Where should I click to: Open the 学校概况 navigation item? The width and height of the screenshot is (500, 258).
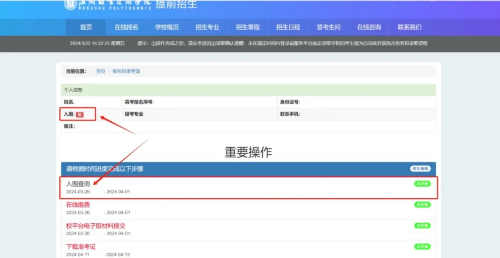[167, 27]
